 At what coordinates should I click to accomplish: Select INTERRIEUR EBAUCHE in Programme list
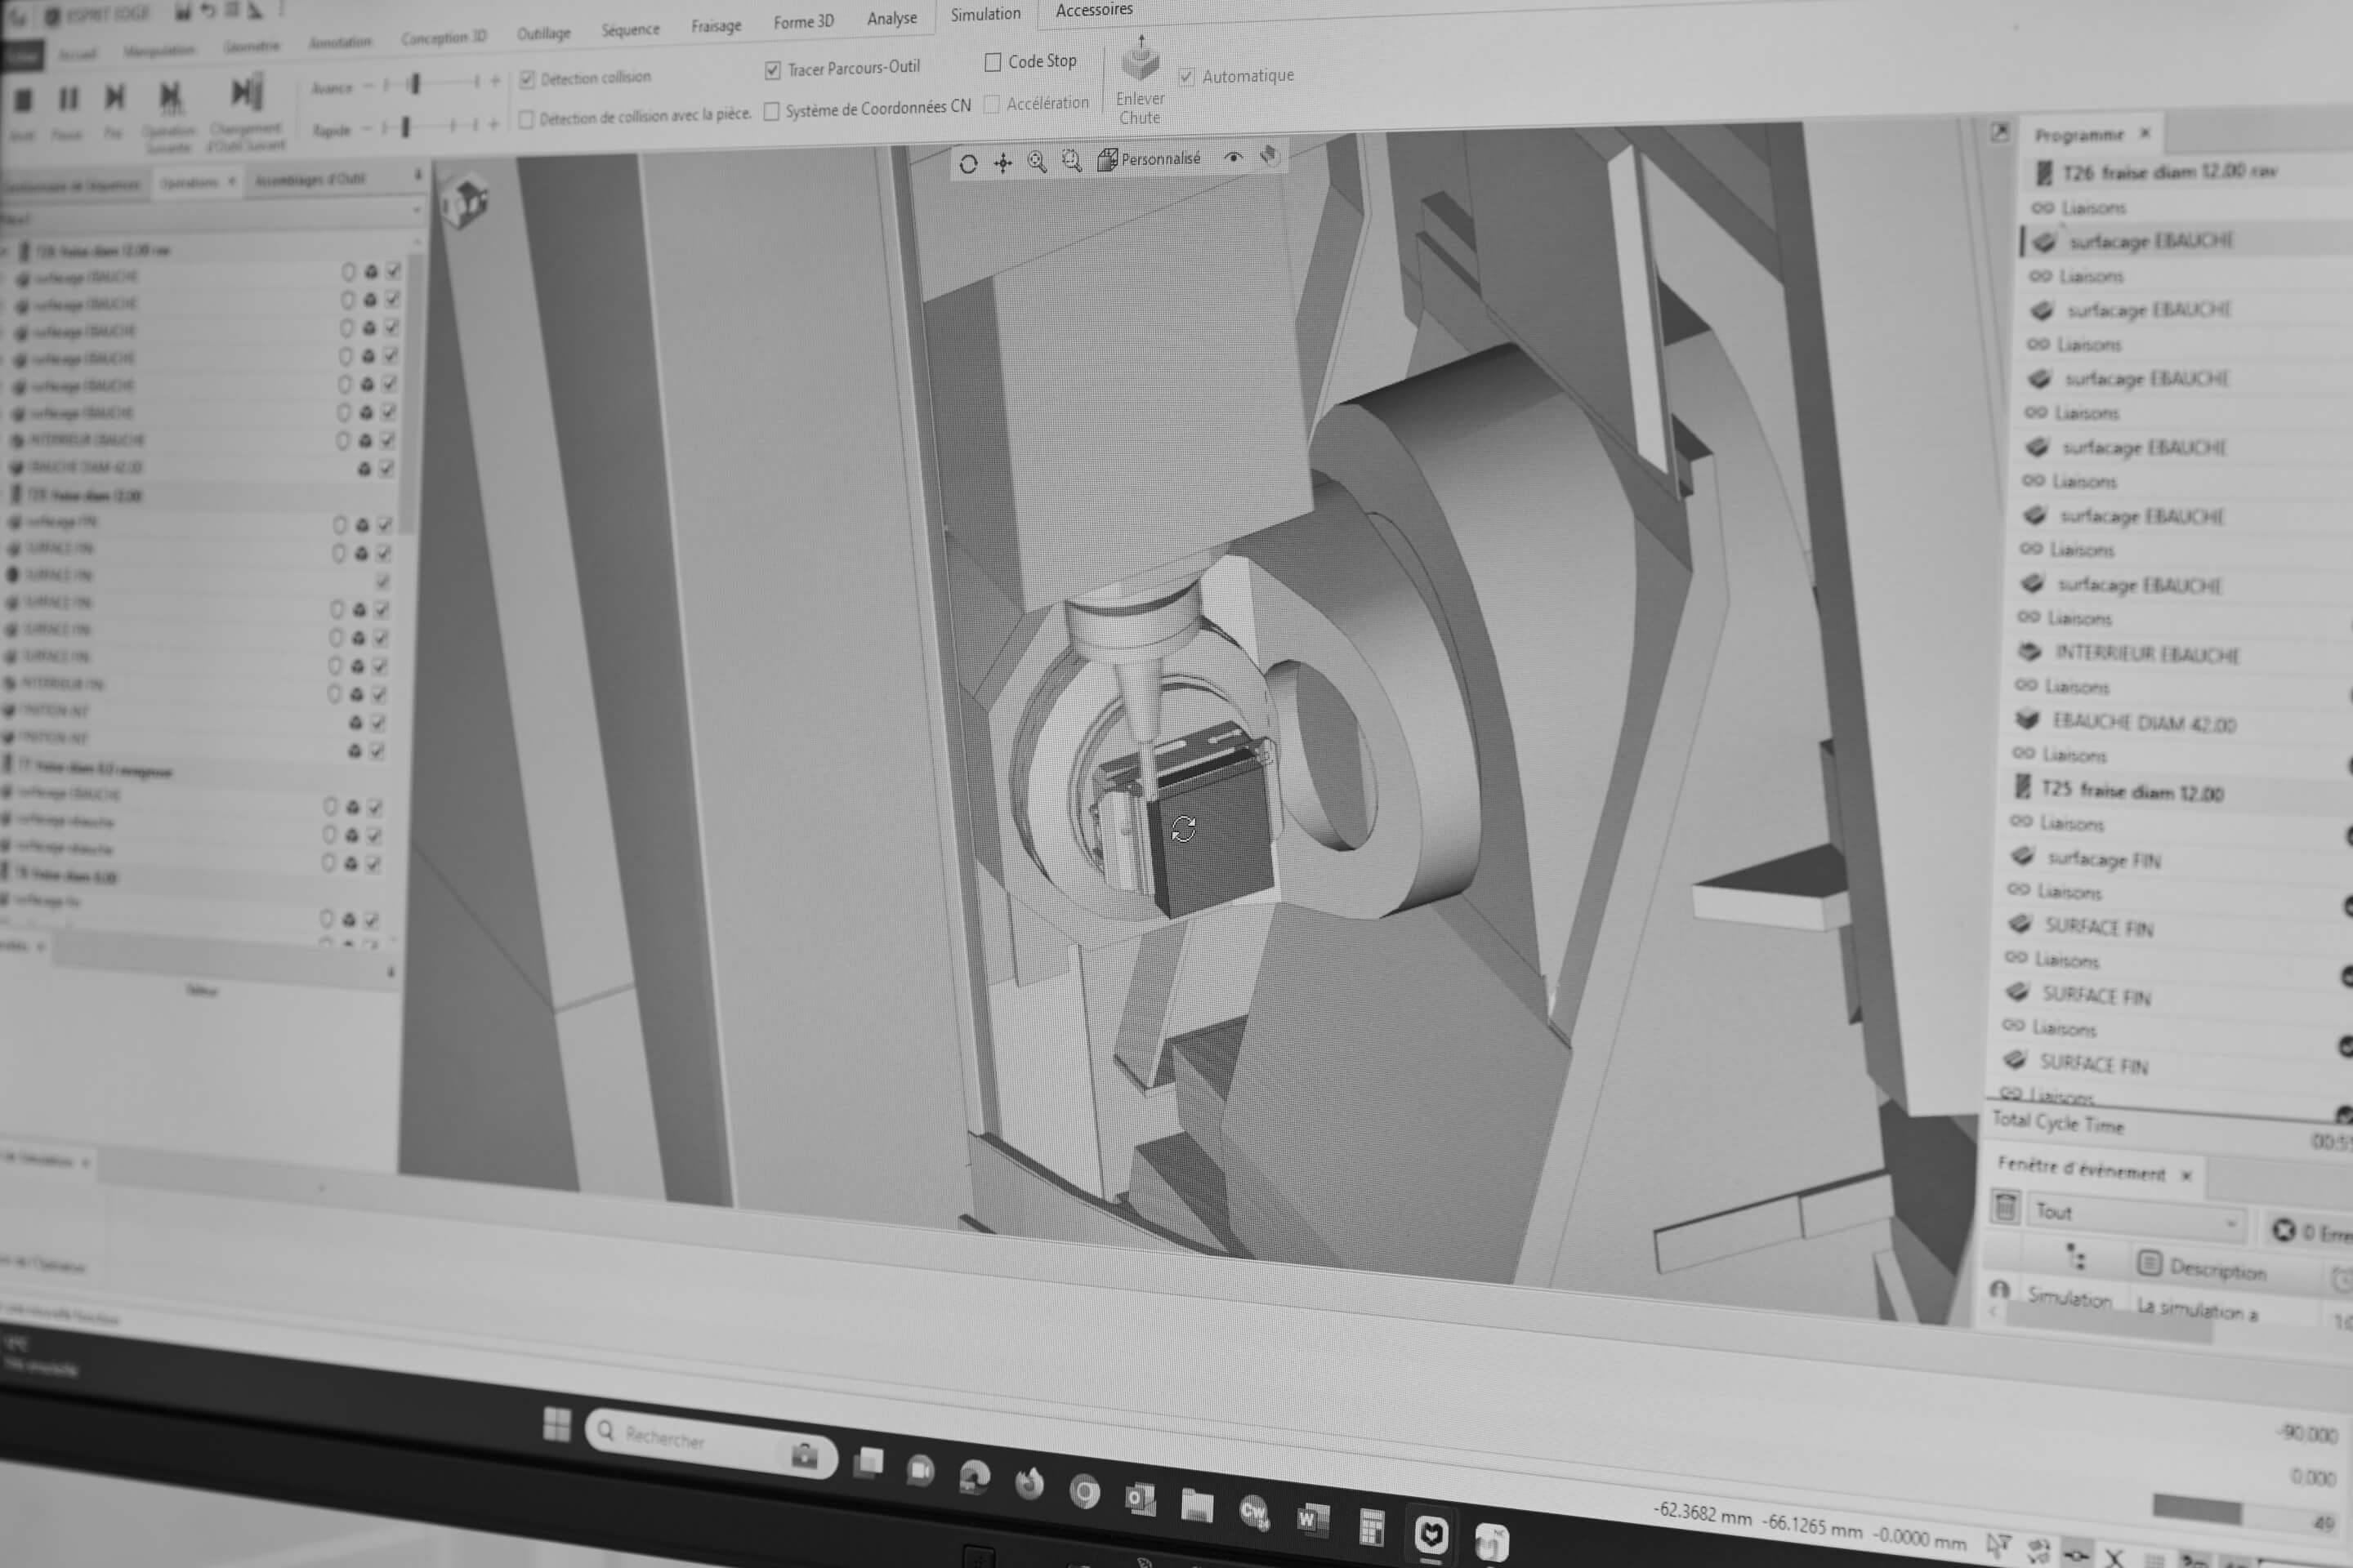2146,654
